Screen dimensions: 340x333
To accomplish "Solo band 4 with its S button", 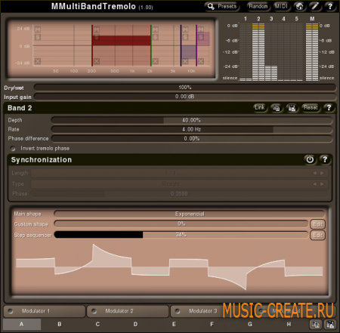I will pos(185,37).
